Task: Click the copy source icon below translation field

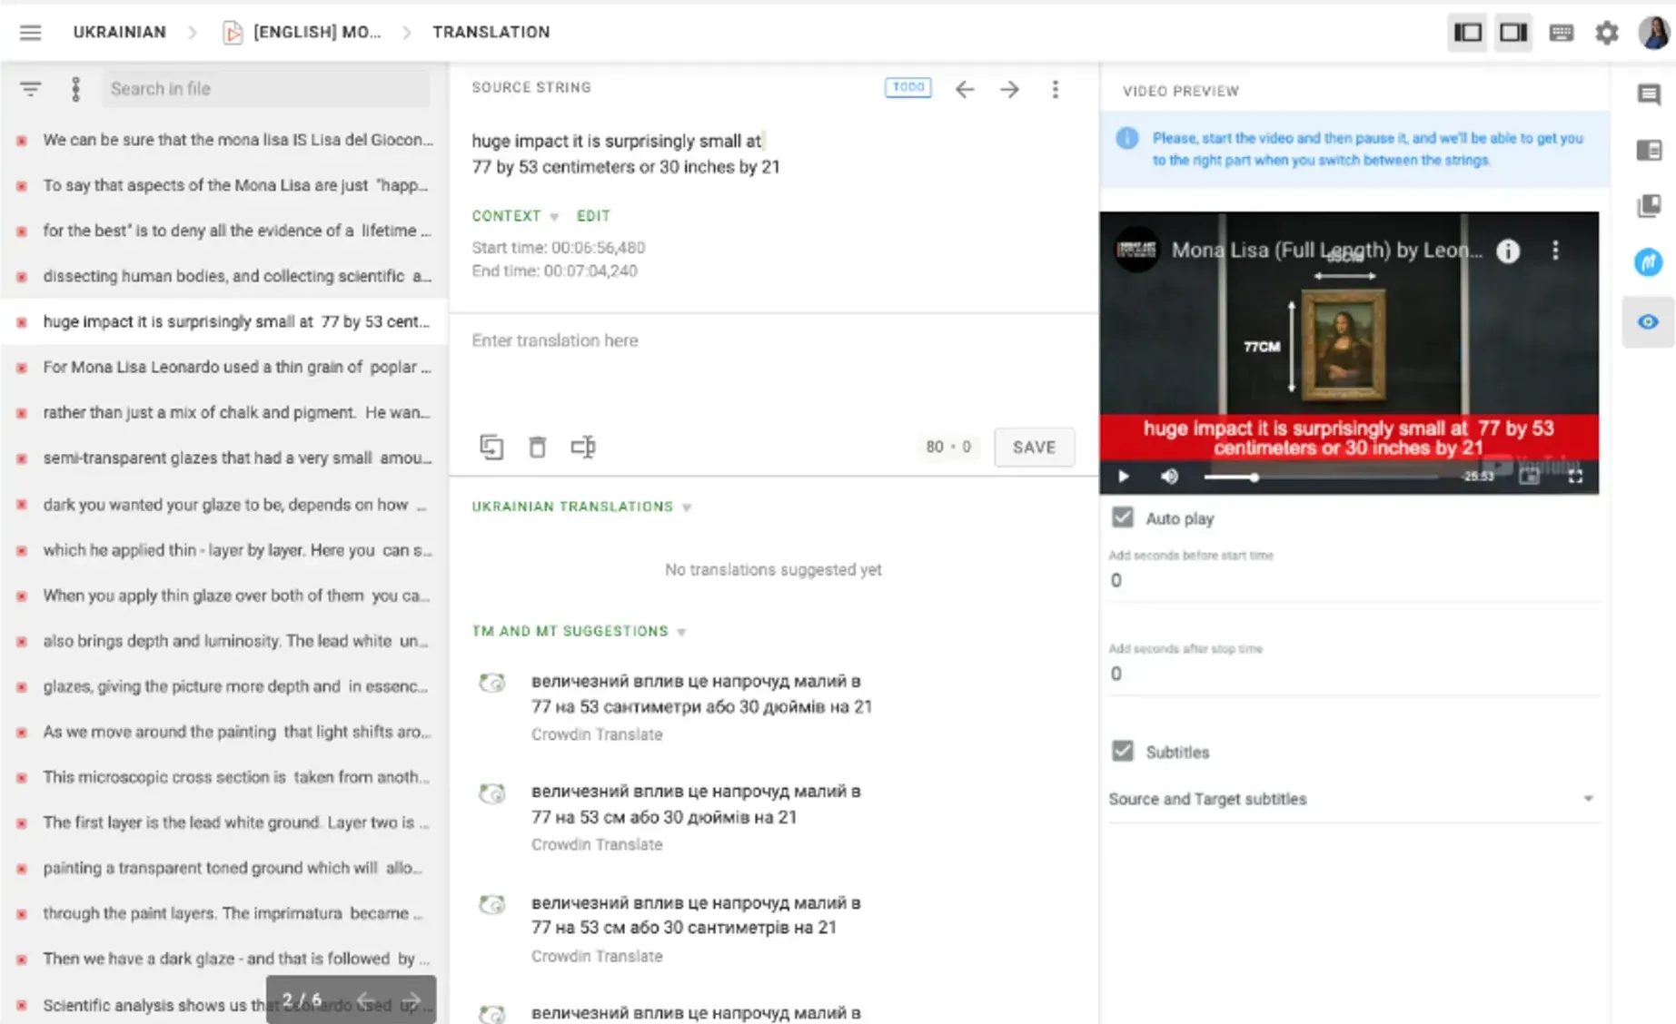Action: click(x=491, y=447)
